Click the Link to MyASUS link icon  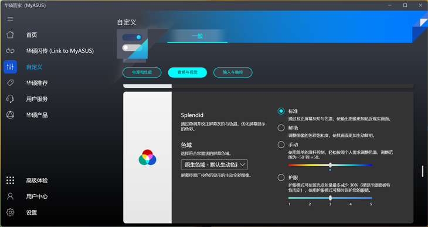[10, 51]
